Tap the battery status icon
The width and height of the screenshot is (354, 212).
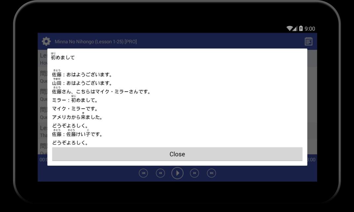point(301,29)
